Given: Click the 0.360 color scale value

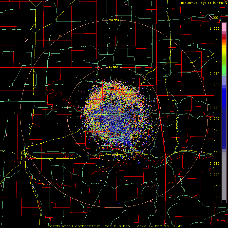Looking at the screenshot, I should coord(215,164).
